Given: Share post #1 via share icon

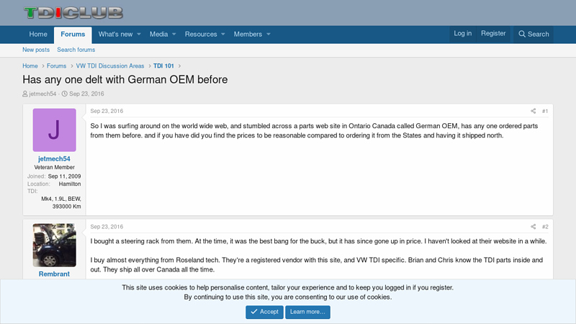Looking at the screenshot, I should pos(534,111).
